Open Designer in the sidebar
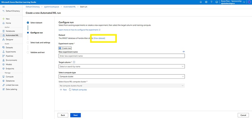The width and height of the screenshot is (252, 119). (x=9, y=39)
